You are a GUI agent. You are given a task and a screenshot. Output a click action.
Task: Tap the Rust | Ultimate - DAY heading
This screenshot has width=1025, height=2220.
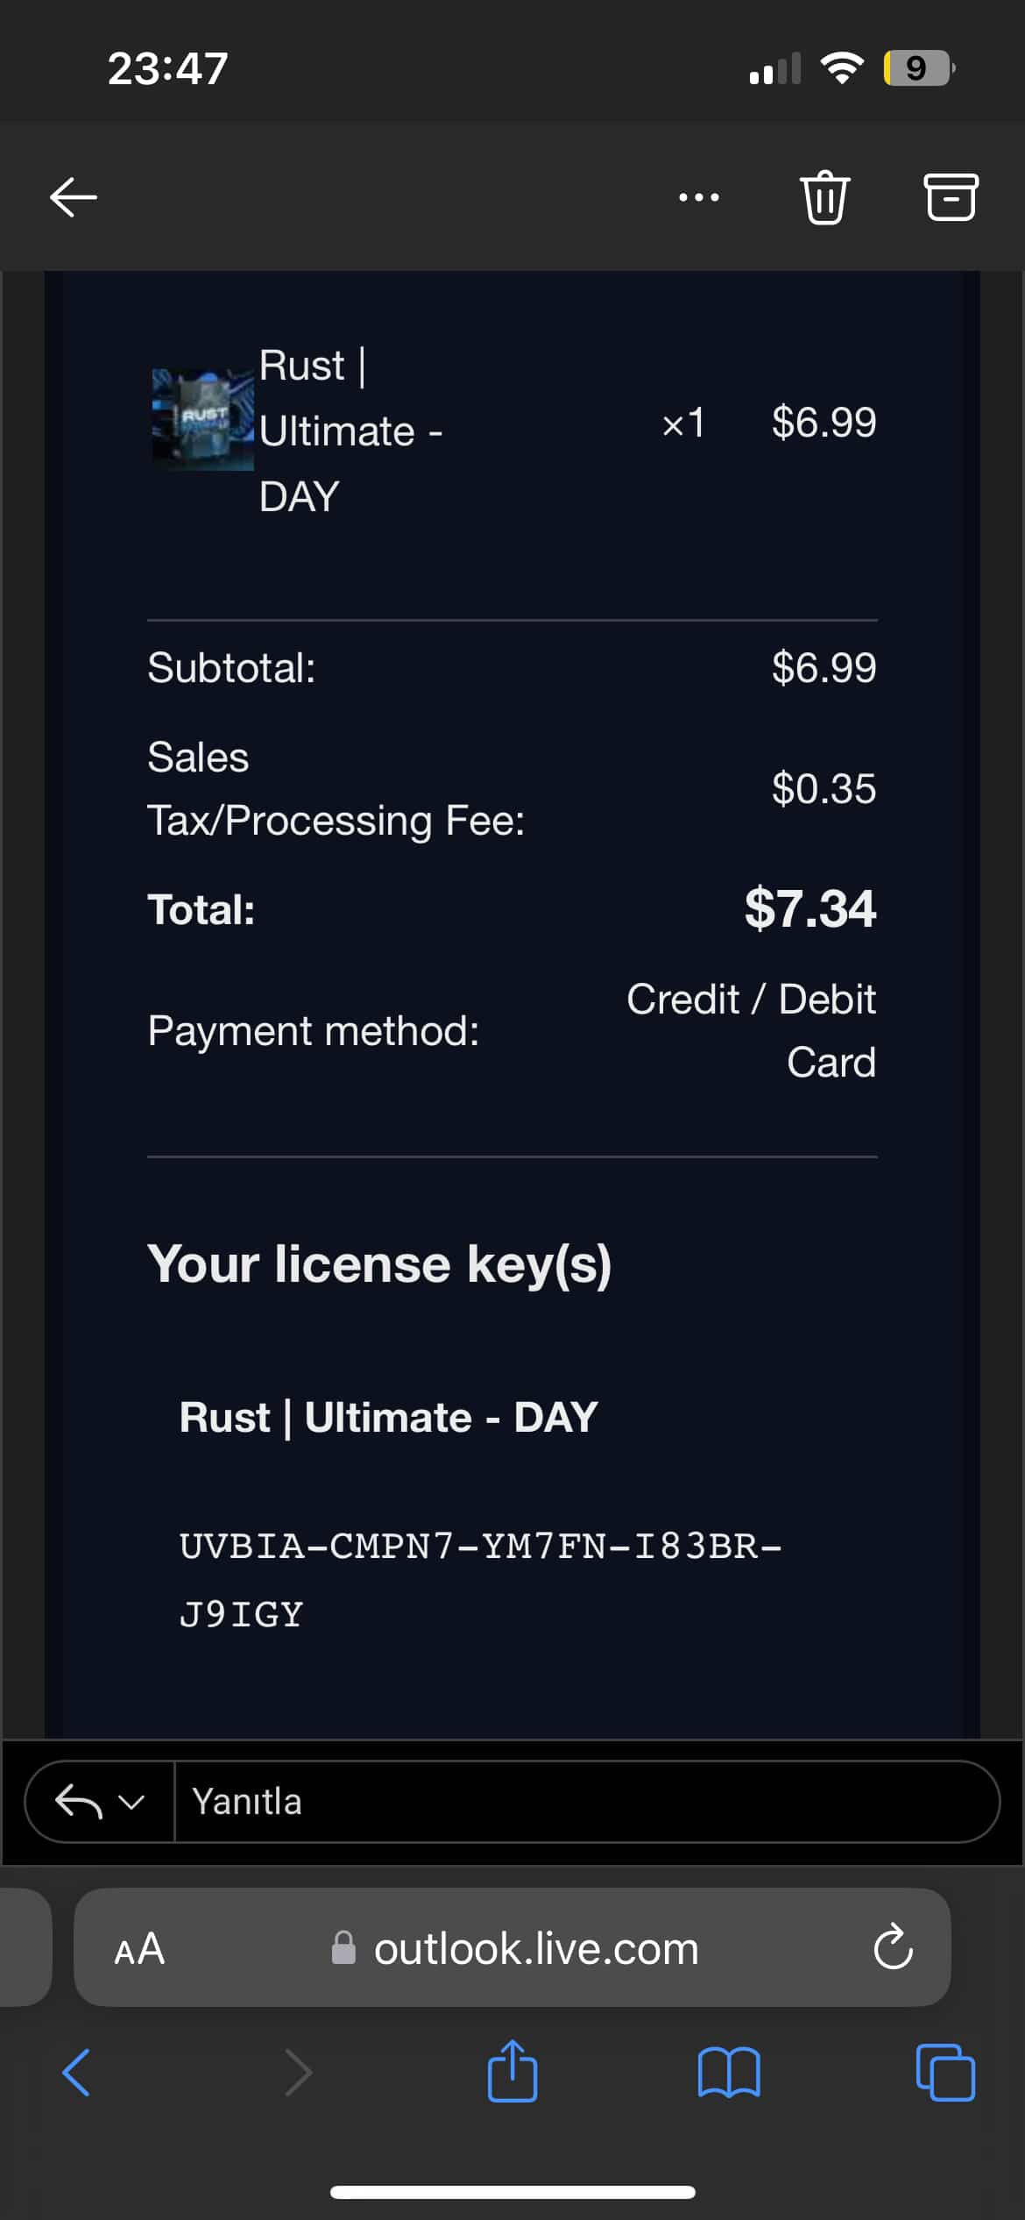[x=388, y=1418]
